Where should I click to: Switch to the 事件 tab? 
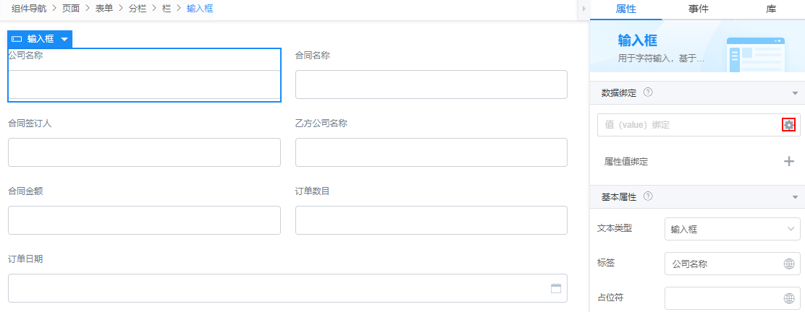click(x=698, y=9)
